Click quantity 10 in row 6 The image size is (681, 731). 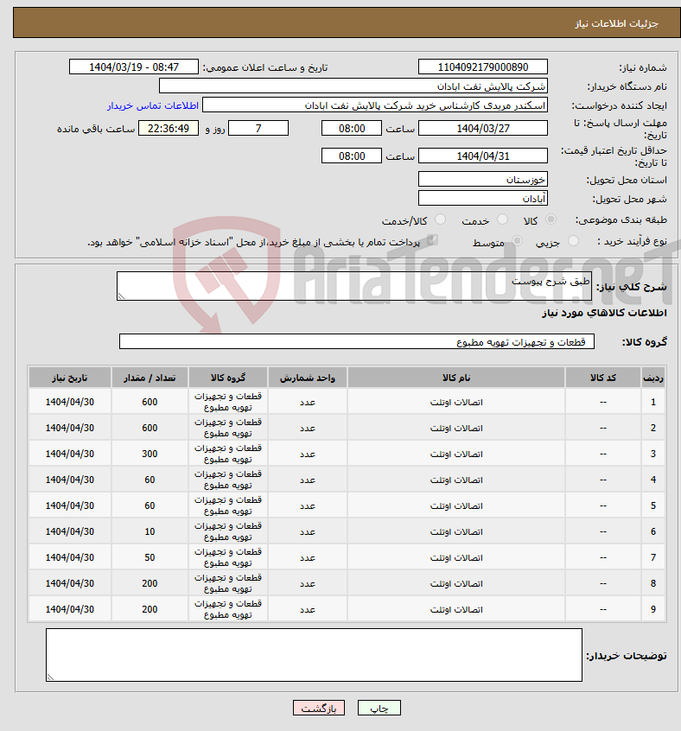pos(150,532)
